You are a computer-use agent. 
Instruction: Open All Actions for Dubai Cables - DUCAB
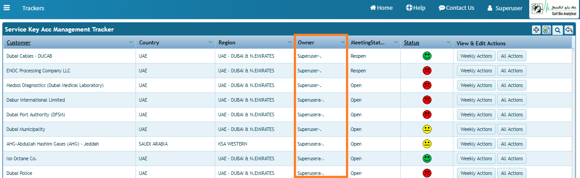(x=512, y=56)
